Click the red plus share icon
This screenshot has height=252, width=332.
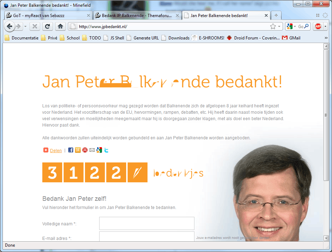46,150
